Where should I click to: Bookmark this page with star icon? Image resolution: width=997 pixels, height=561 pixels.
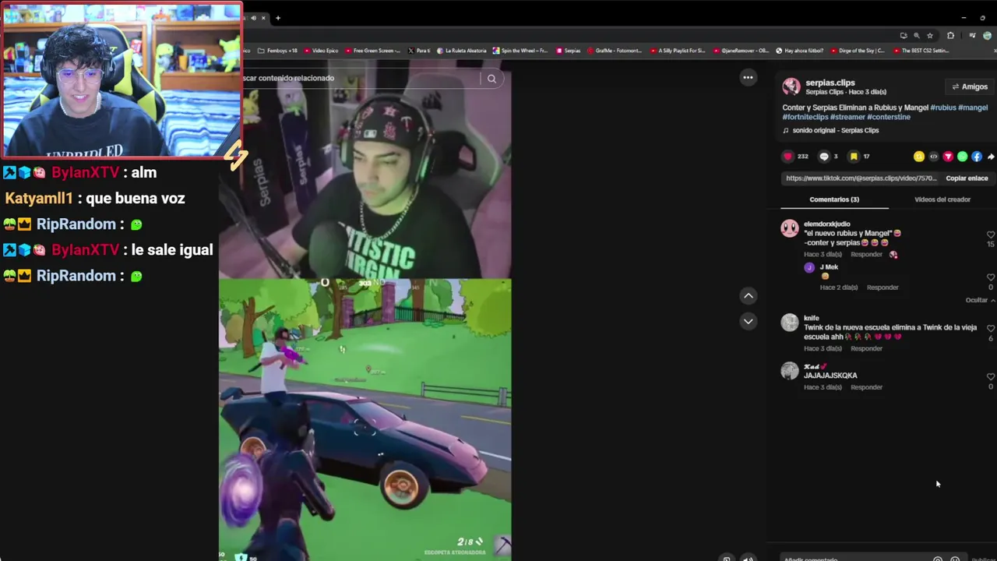coord(929,36)
